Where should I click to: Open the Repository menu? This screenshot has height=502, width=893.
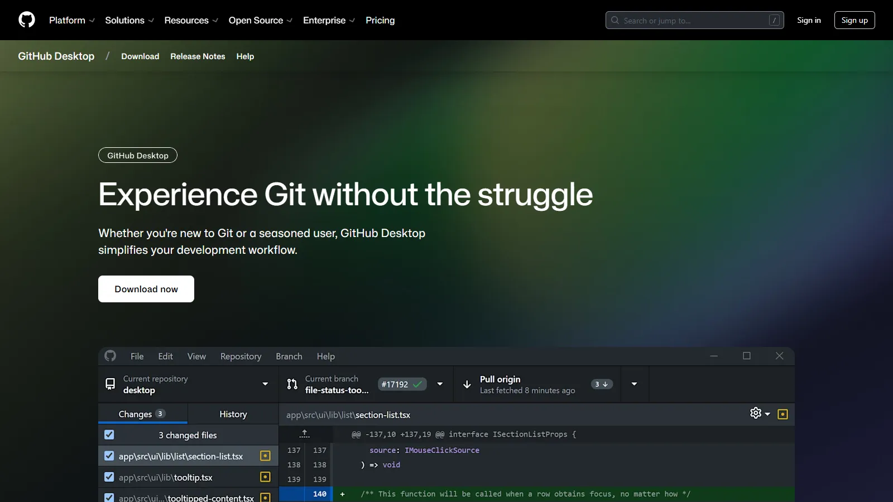(241, 356)
